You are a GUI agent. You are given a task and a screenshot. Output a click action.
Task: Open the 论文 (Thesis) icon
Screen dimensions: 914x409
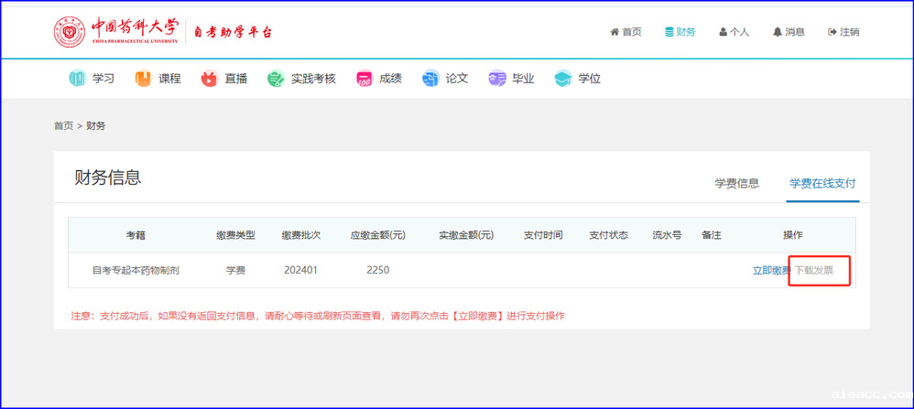[430, 79]
